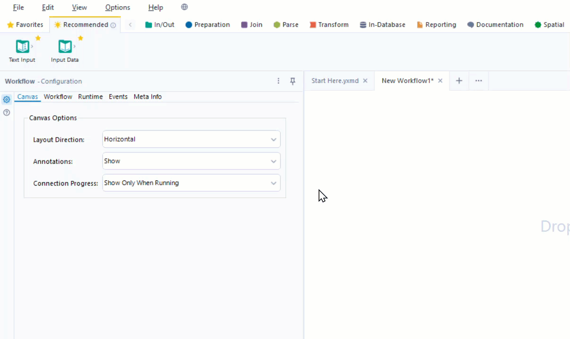Open the In/Out tool category

160,25
